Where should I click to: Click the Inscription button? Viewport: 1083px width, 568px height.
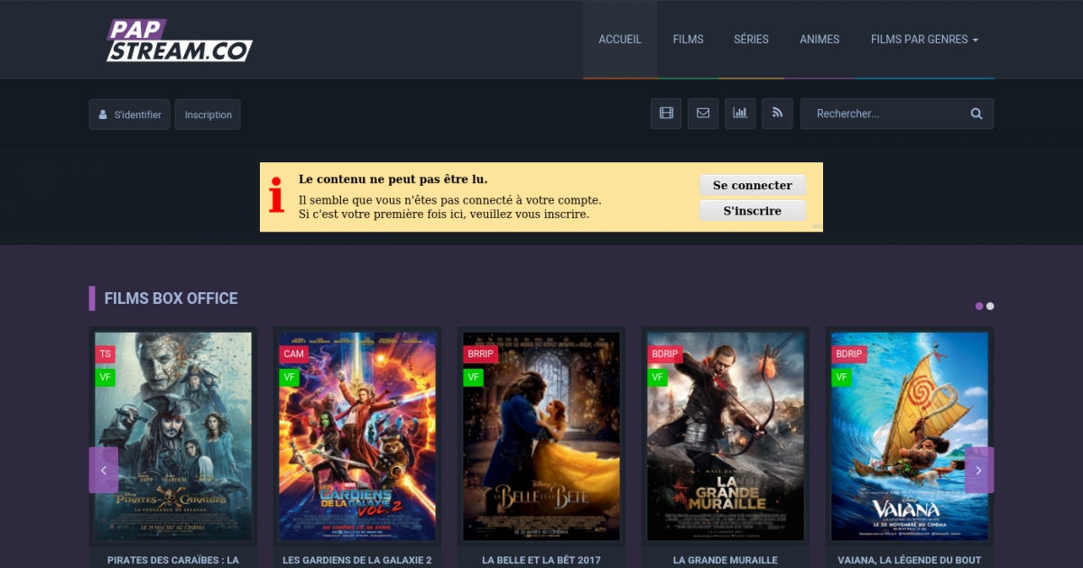point(208,115)
